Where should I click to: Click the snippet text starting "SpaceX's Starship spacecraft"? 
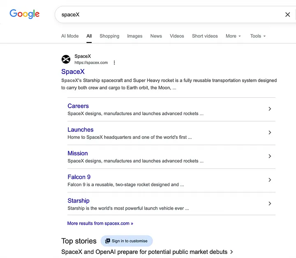(169, 84)
